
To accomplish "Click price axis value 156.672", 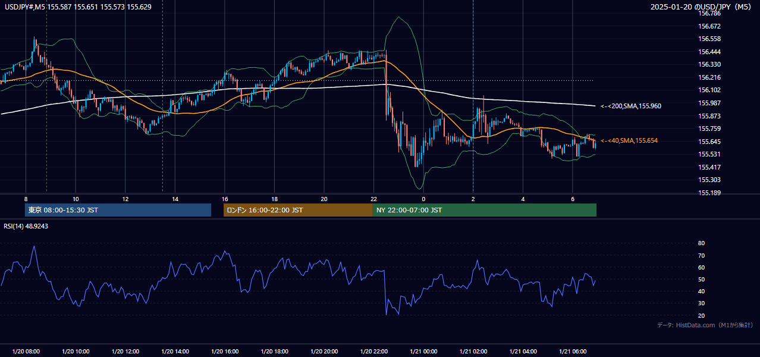I will 709,26.
